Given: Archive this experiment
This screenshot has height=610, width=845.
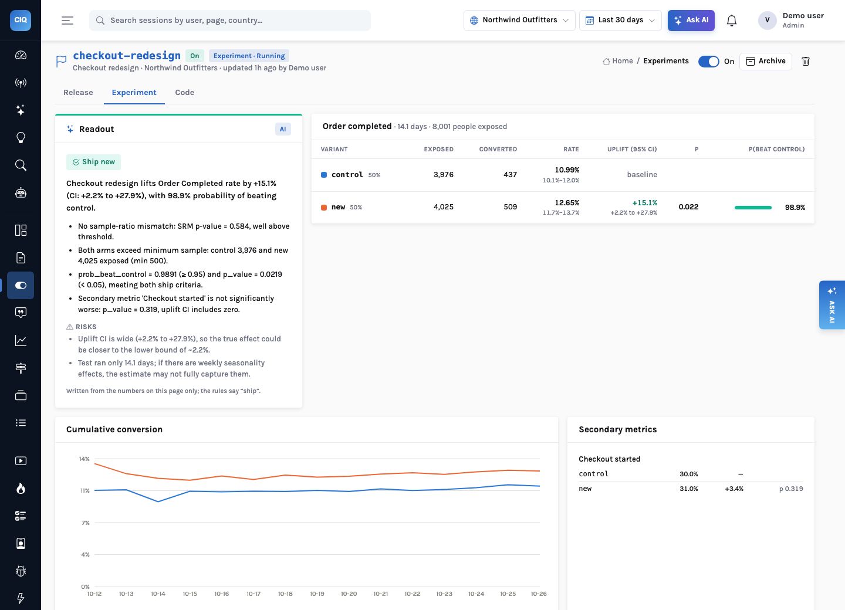Looking at the screenshot, I should (x=766, y=61).
